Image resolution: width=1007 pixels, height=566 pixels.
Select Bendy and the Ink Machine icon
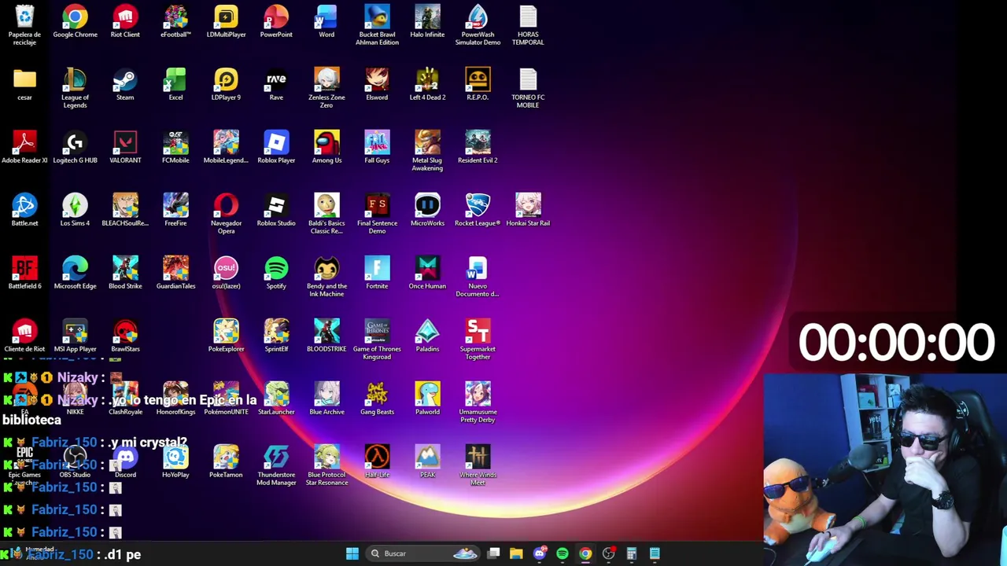click(x=326, y=277)
